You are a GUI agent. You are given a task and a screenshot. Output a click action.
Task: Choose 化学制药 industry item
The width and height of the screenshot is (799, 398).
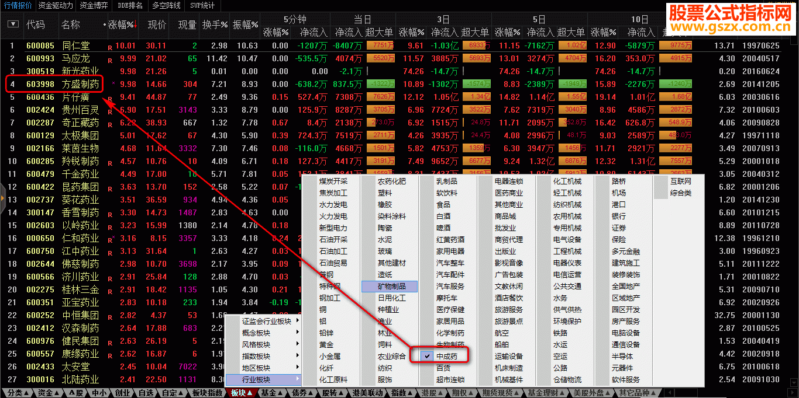click(x=450, y=333)
